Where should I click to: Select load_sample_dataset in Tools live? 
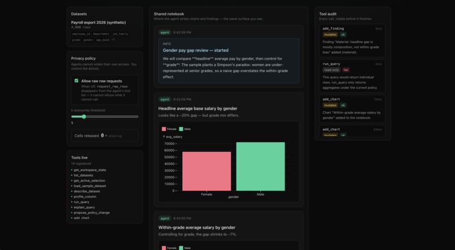tap(90, 186)
